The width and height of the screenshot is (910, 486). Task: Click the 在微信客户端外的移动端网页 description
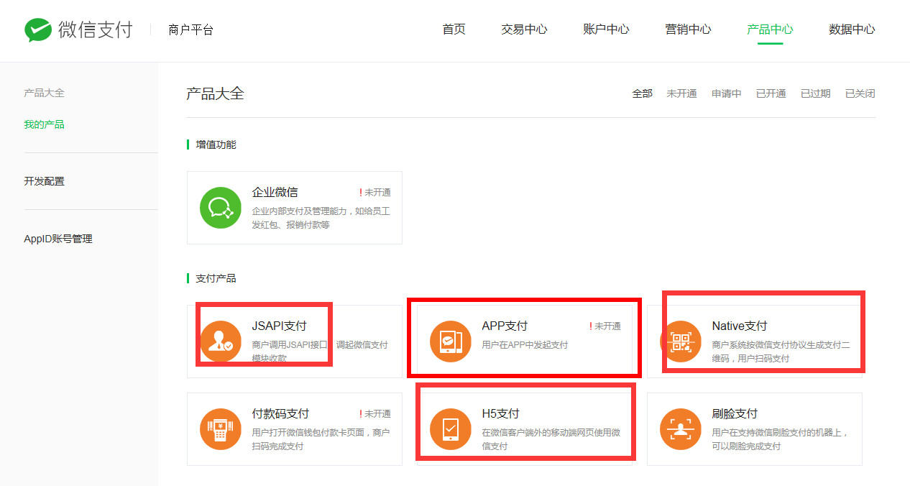coord(551,439)
